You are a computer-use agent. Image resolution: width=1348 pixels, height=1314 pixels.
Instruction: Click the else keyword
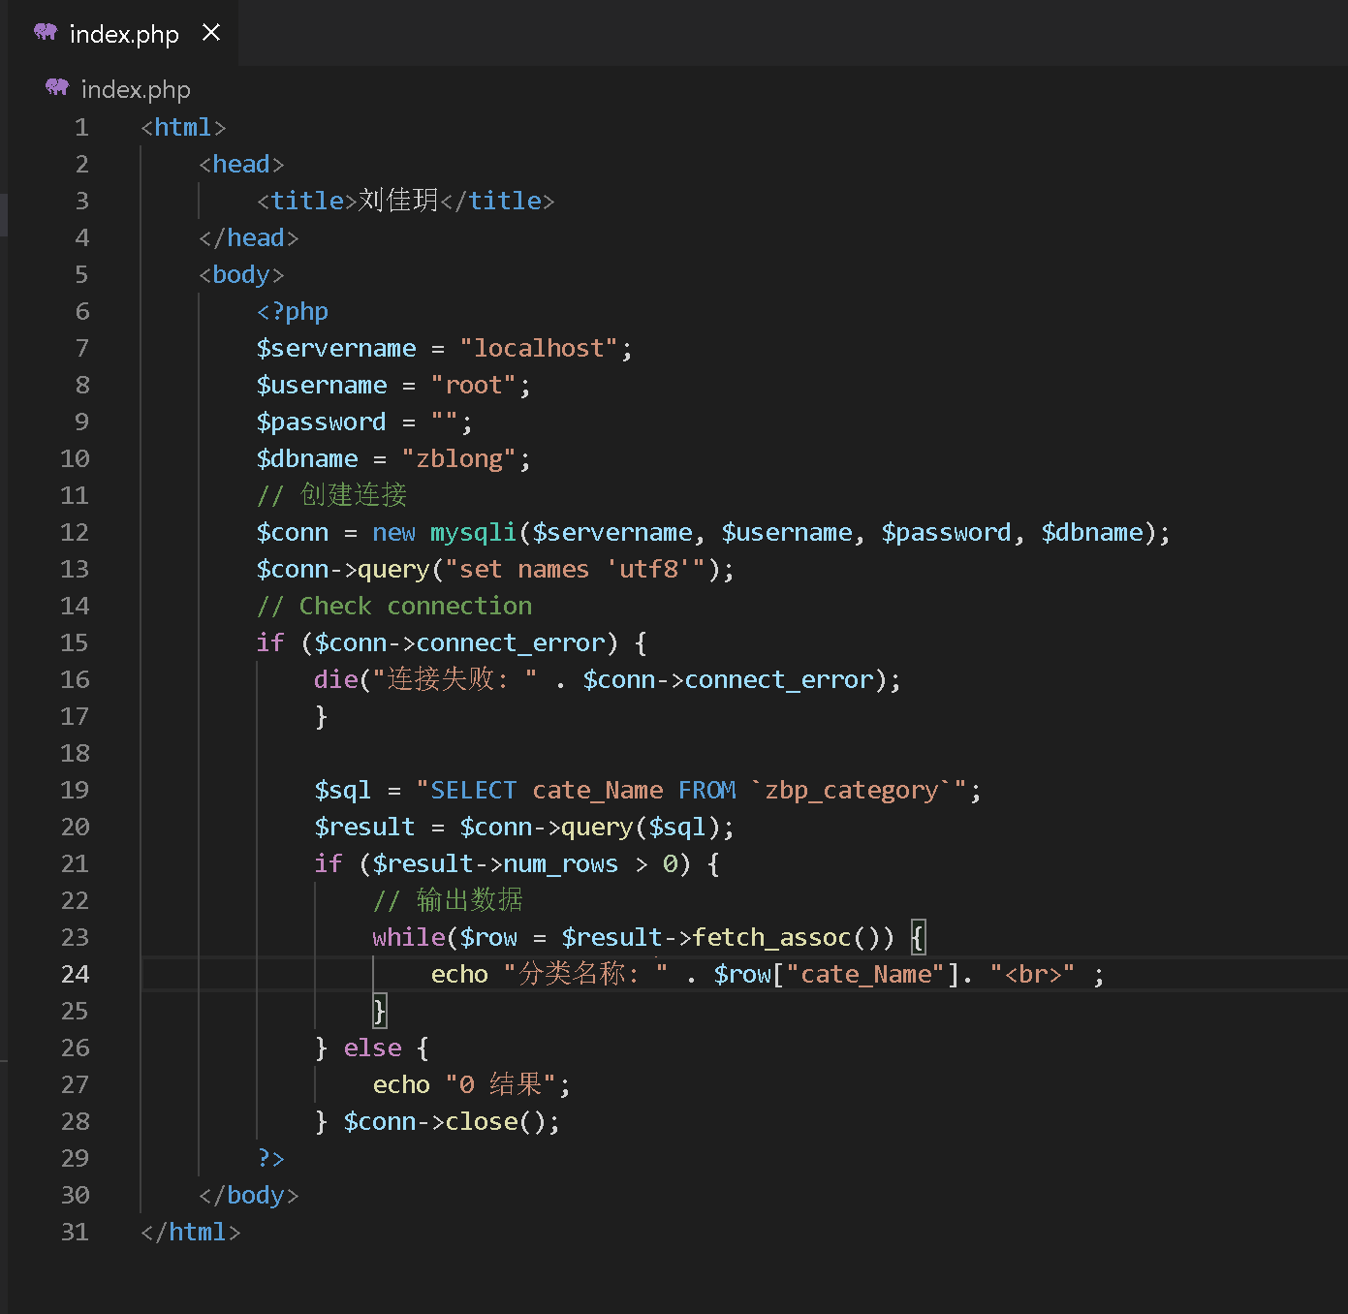point(373,1048)
